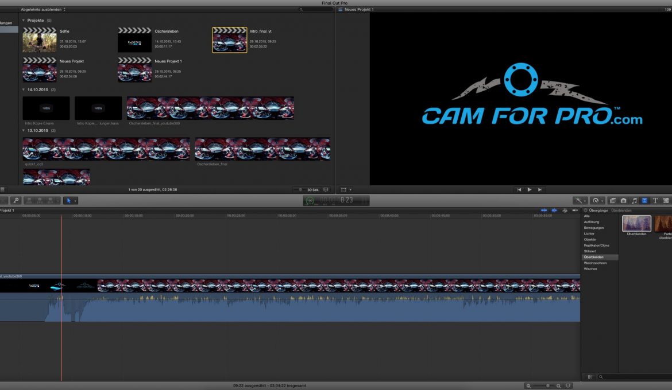Image resolution: width=672 pixels, height=390 pixels.
Task: Select the quick1_cc3 clip filmstrip
Action: (106, 149)
